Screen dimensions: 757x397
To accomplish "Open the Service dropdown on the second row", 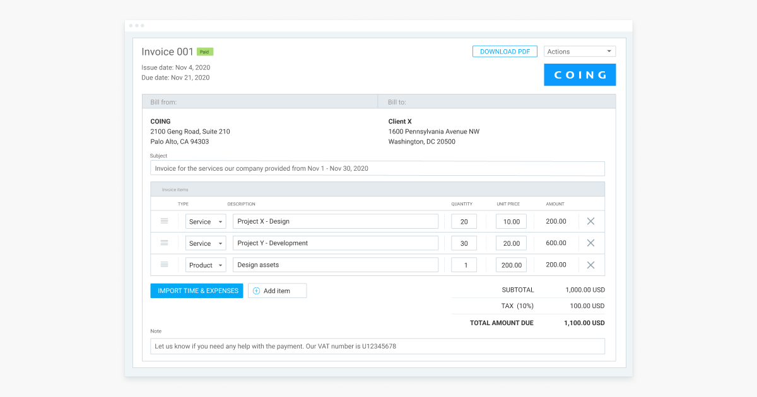I will coord(205,243).
